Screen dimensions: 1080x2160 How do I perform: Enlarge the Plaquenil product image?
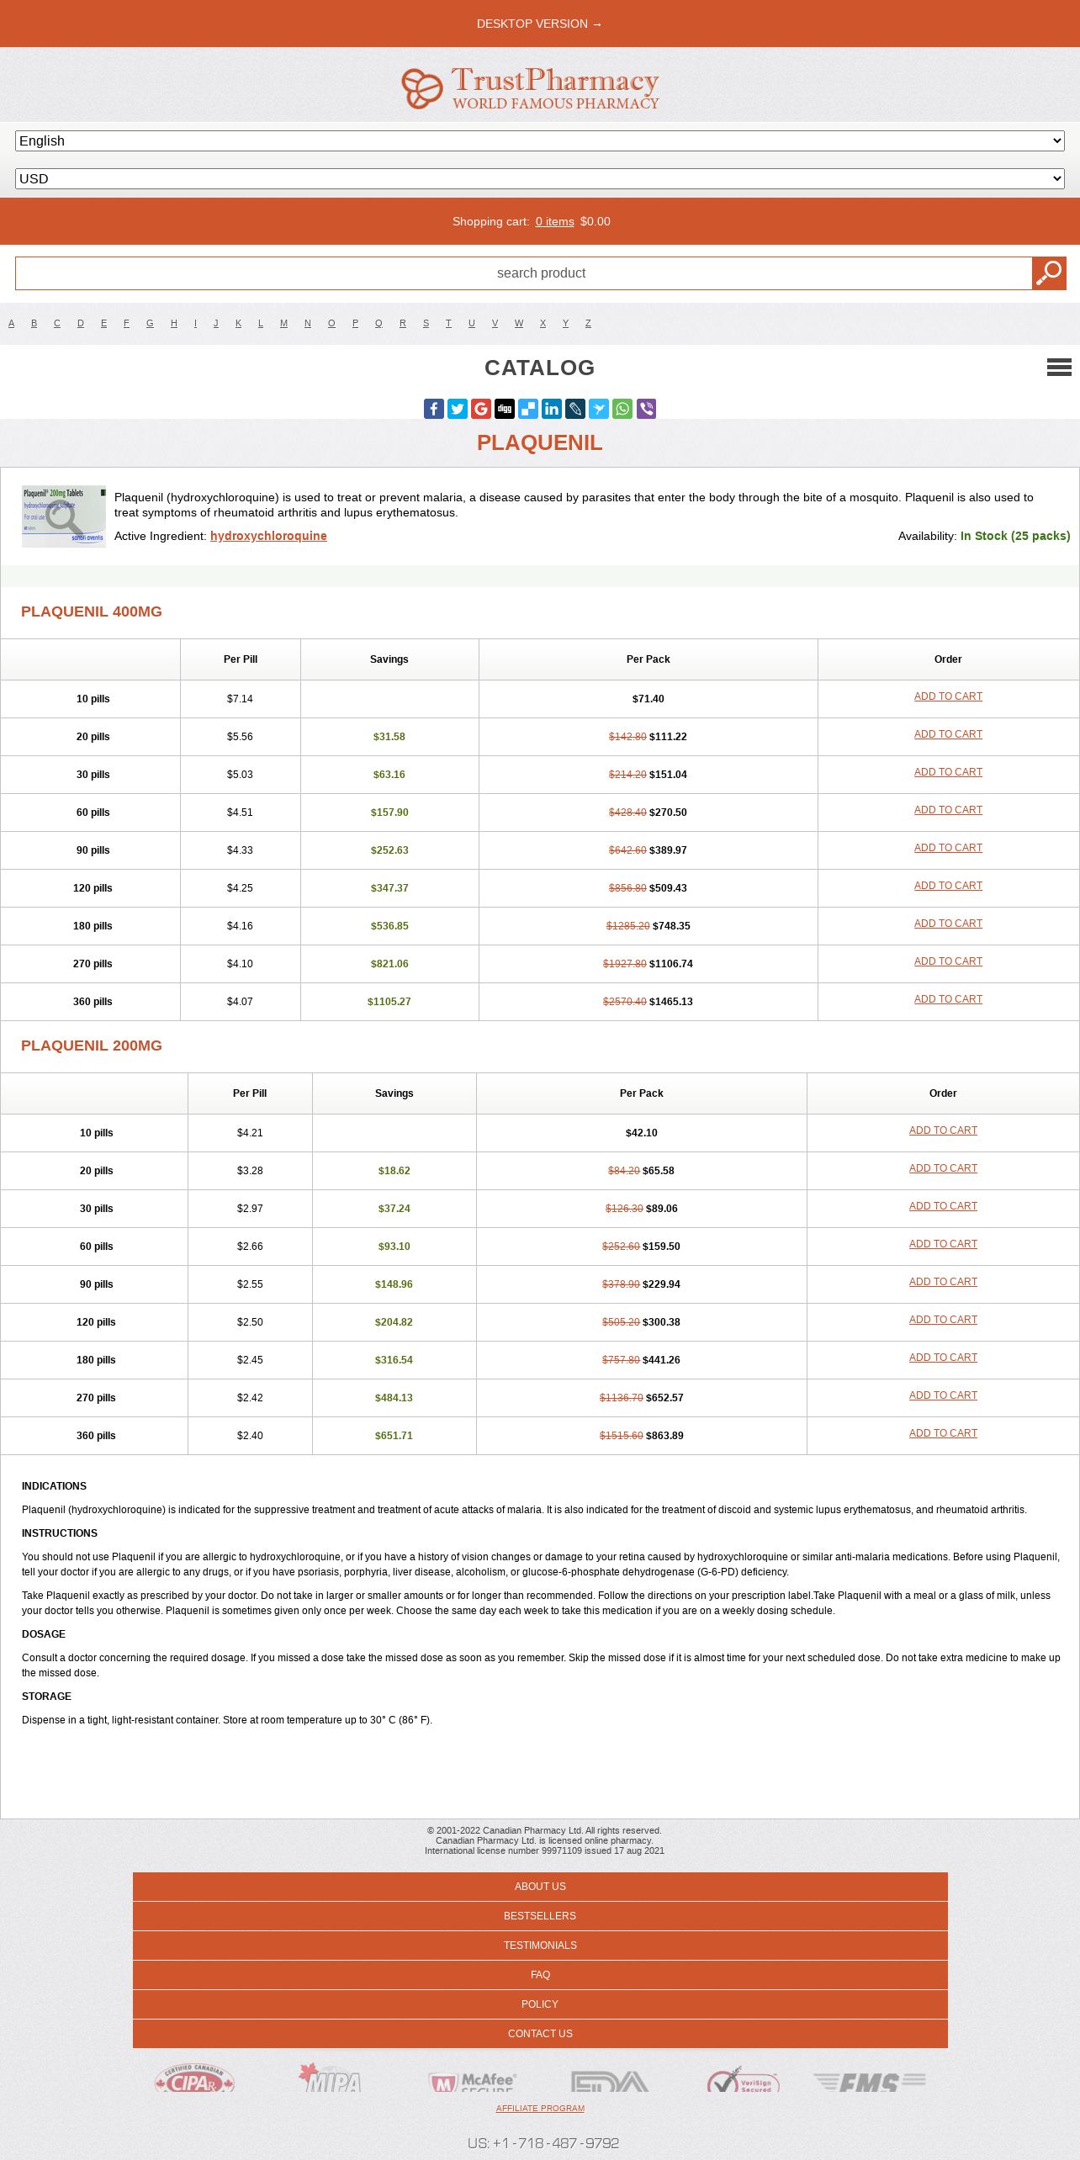pyautogui.click(x=64, y=516)
